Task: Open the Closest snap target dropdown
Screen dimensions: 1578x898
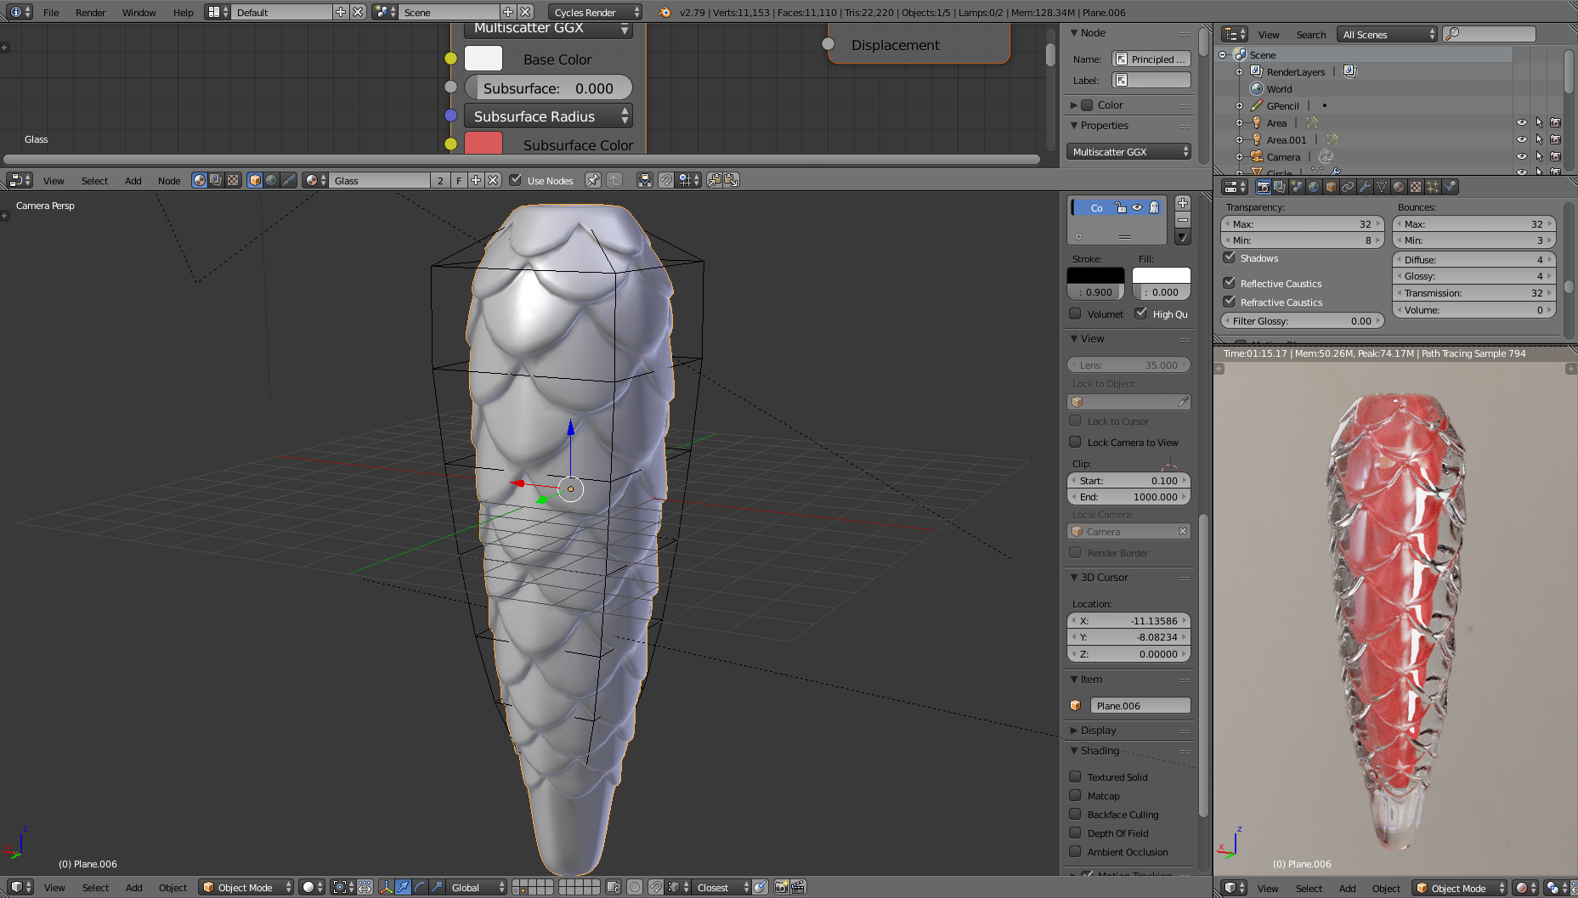Action: [x=722, y=887]
